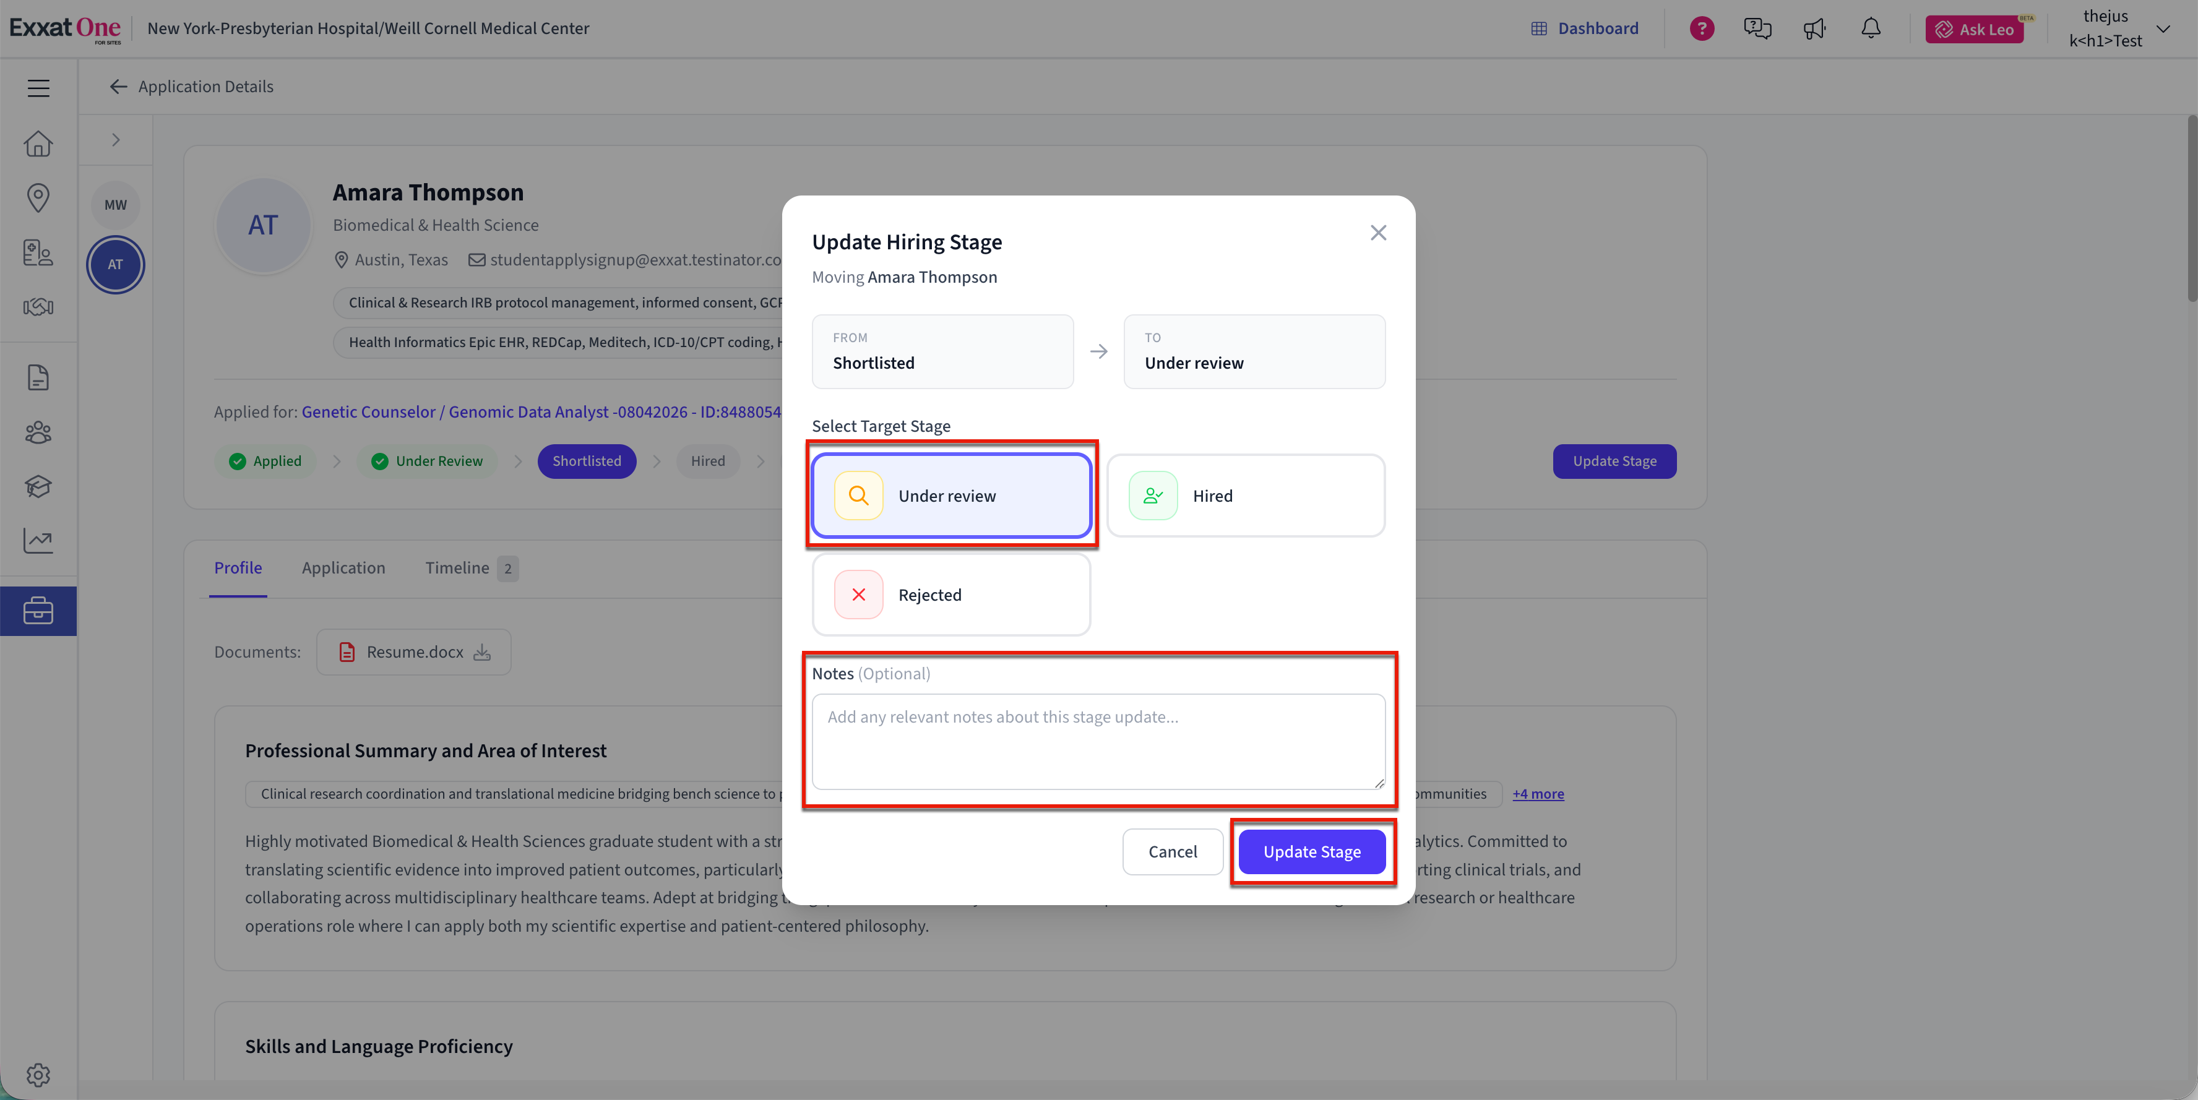Screen dimensions: 2198x1100
Task: Open the announcements megaphone icon
Action: tap(1814, 29)
